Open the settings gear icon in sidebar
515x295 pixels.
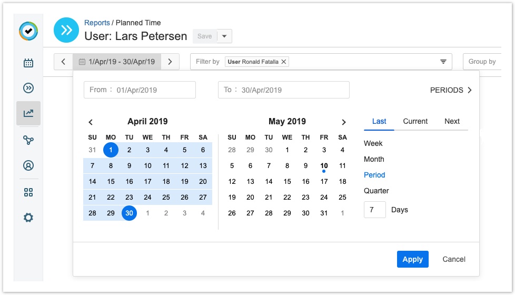(x=28, y=217)
